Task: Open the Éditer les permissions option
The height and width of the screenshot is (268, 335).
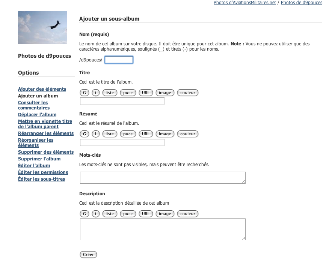Action: point(43,172)
